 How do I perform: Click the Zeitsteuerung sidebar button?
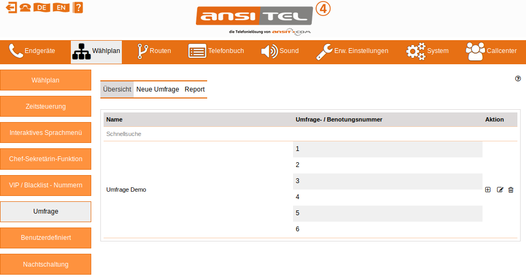46,107
